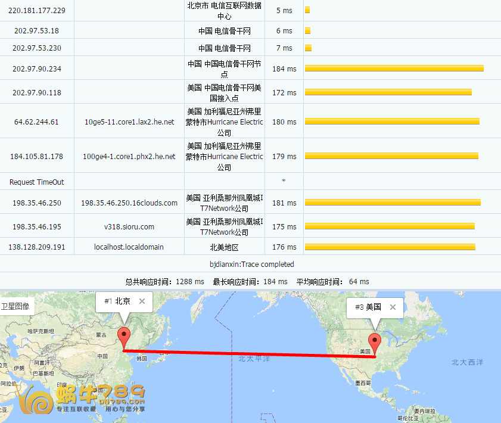Select the 100ge4-1.core1.phx2.he.net hop entry
The width and height of the screenshot is (501, 423).
click(129, 155)
